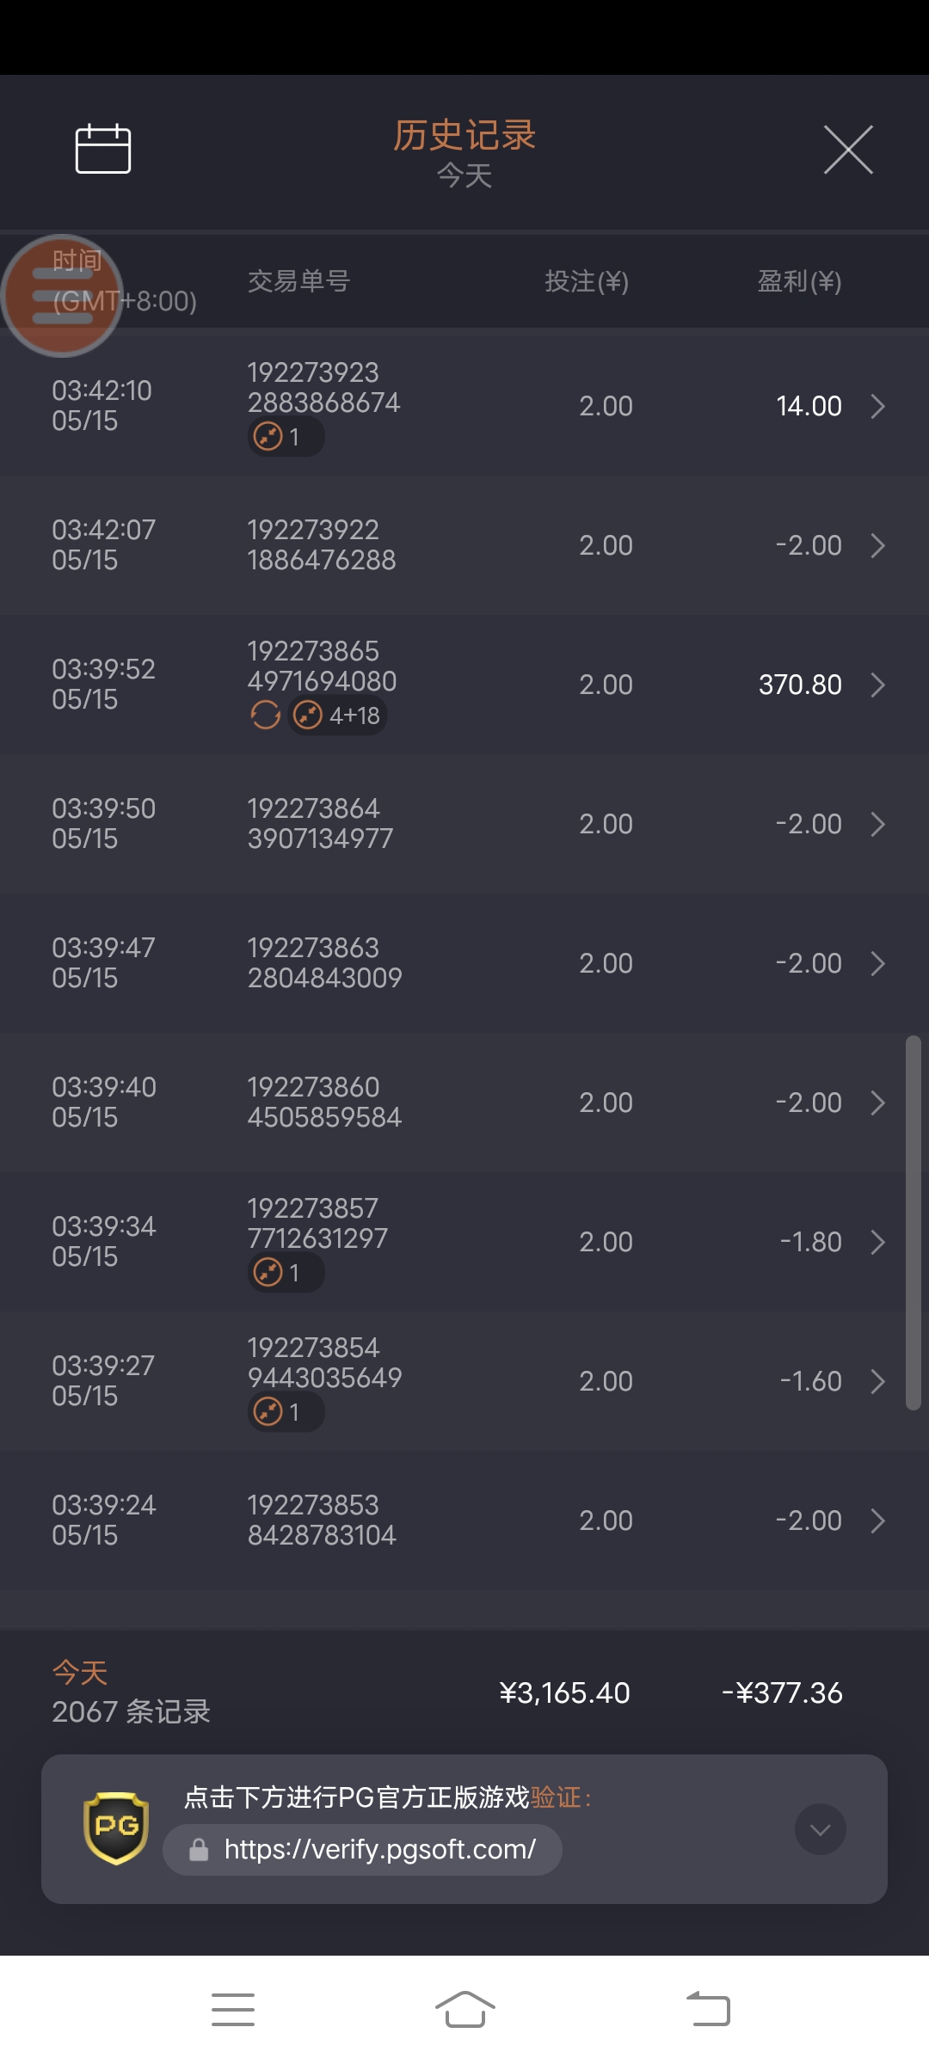Close the history records panel
Viewport: 929px width, 2064px height.
(848, 150)
